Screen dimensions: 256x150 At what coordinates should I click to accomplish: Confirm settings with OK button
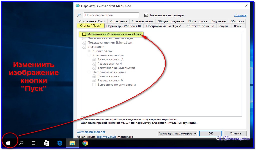[211, 134]
